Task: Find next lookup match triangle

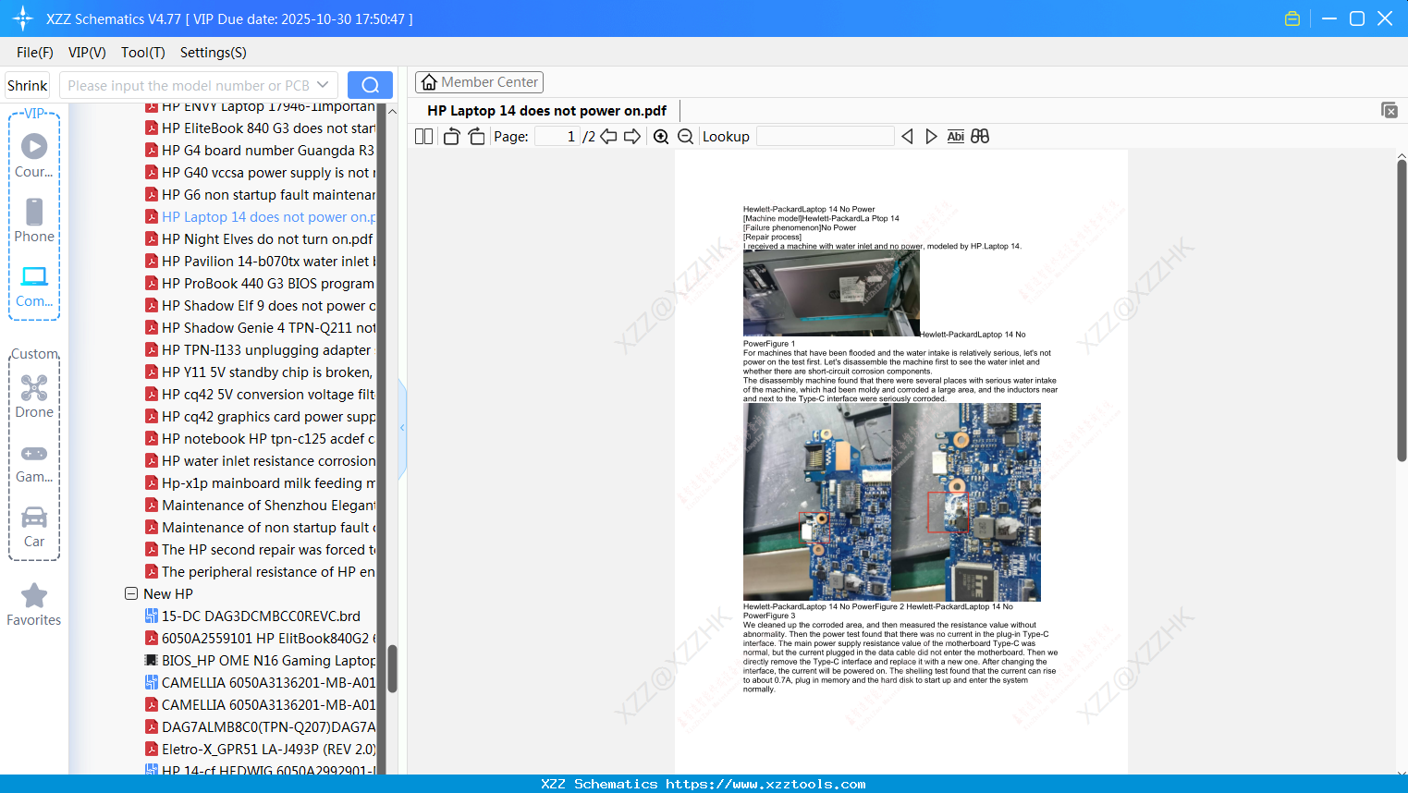Action: click(x=931, y=137)
